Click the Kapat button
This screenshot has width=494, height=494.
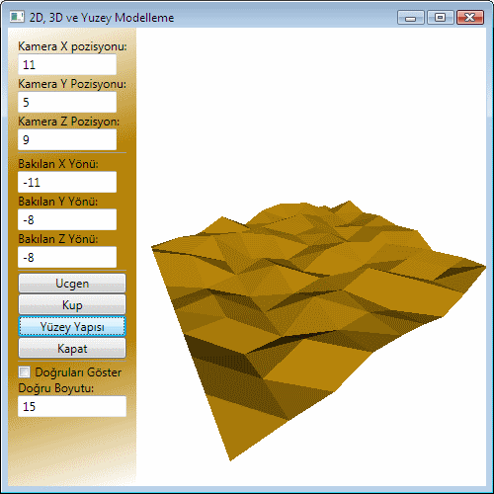(x=72, y=348)
